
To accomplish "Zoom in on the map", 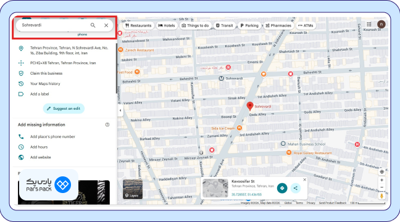I will pyautogui.click(x=382, y=180).
